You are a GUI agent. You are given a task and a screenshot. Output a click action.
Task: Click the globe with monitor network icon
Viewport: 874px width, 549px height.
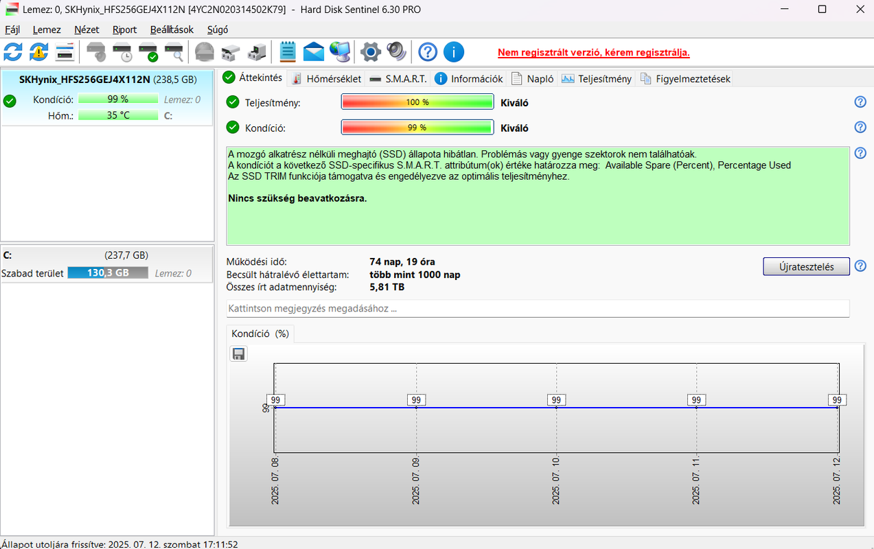pos(340,51)
